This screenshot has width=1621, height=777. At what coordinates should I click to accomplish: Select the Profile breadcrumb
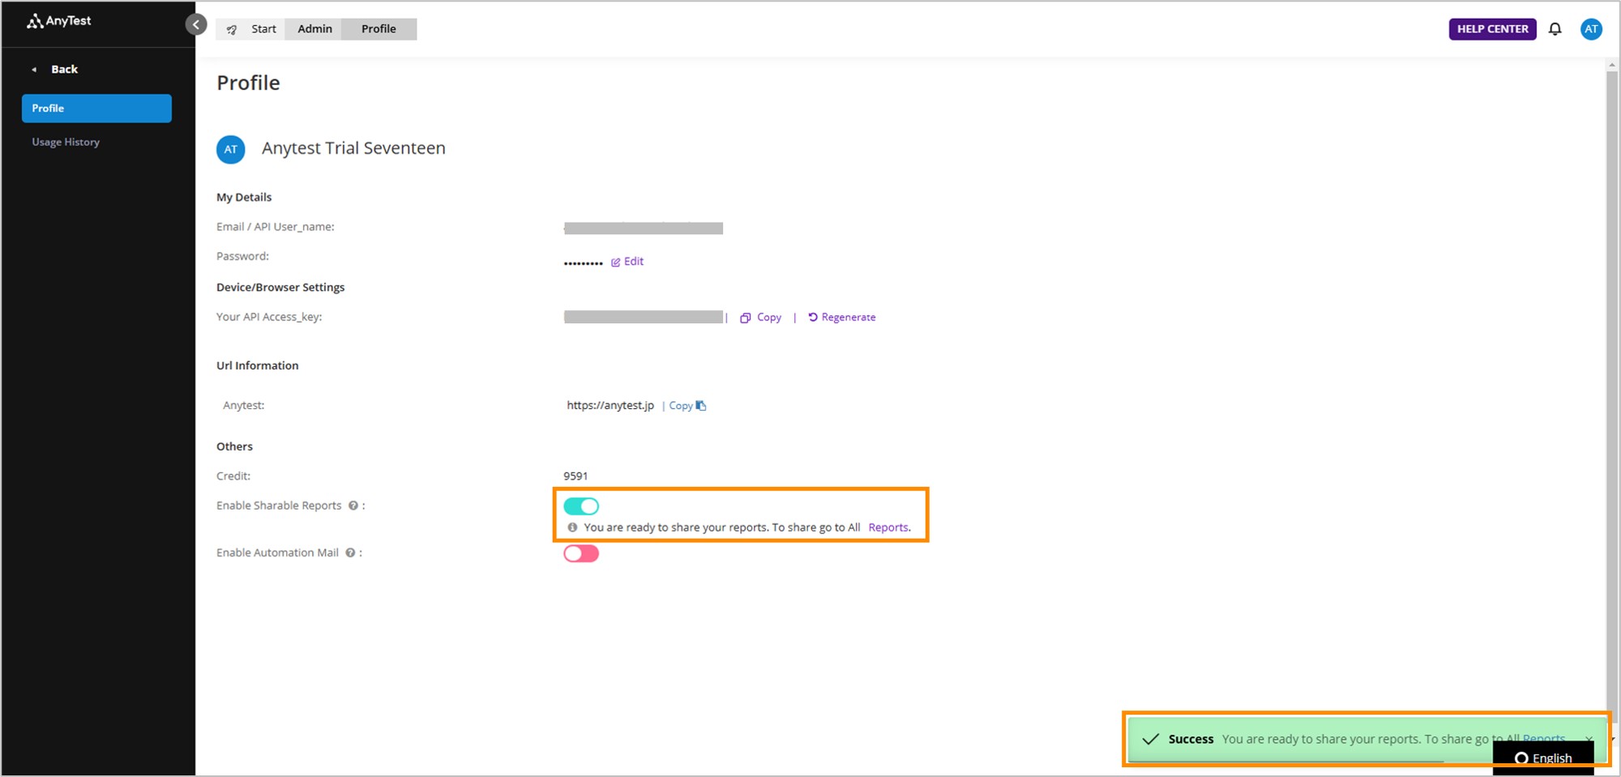(379, 29)
